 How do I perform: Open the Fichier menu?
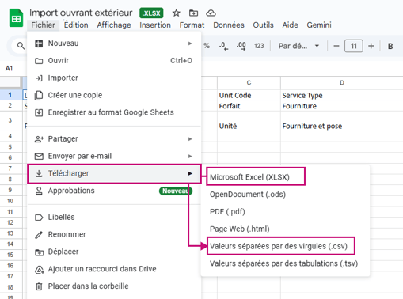click(x=43, y=25)
